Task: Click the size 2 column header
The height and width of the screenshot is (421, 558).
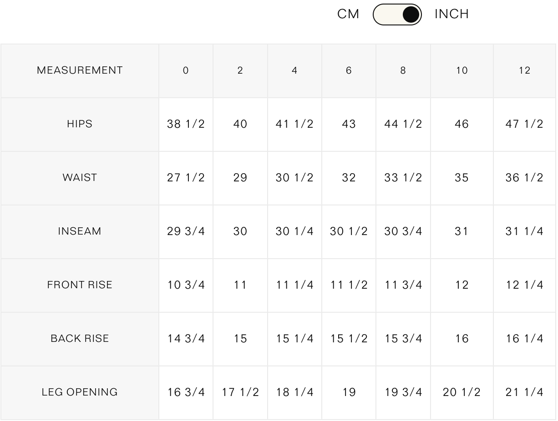Action: (240, 70)
